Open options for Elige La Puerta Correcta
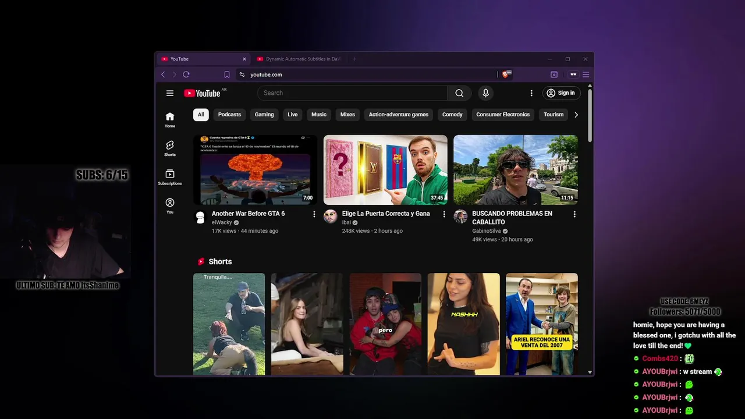745x419 pixels. 444,214
